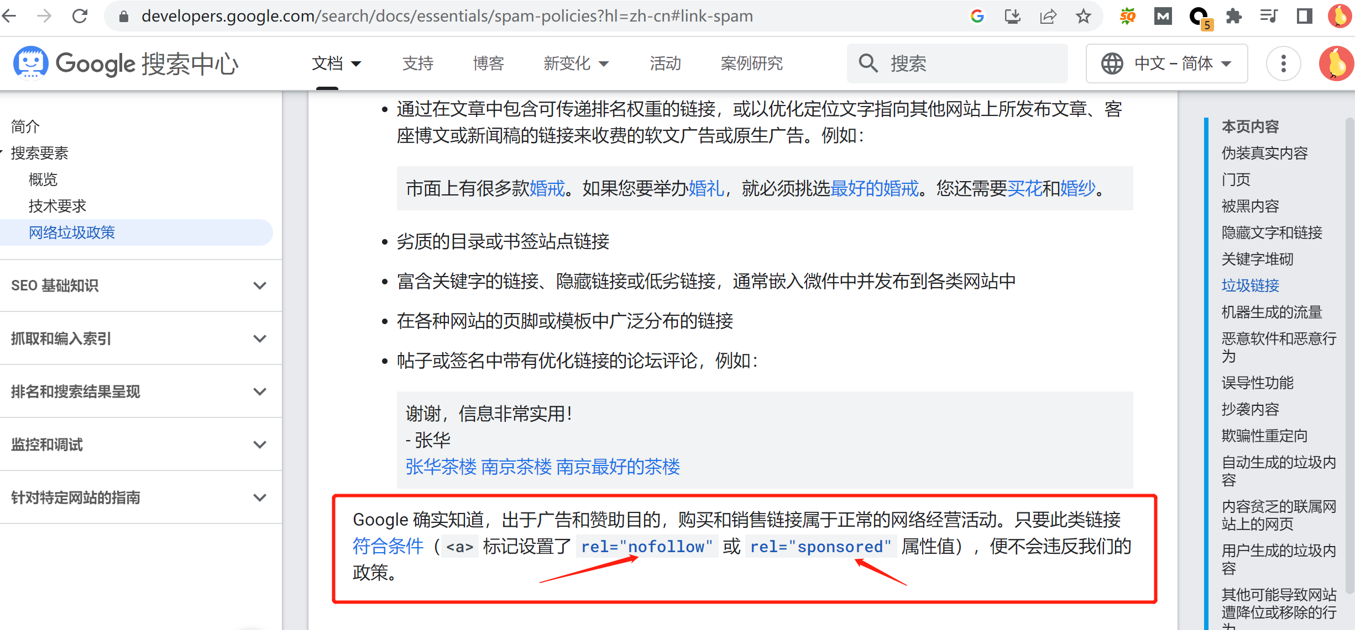This screenshot has height=630, width=1355.
Task: Click the 婚纱 example link
Action: click(x=1078, y=188)
